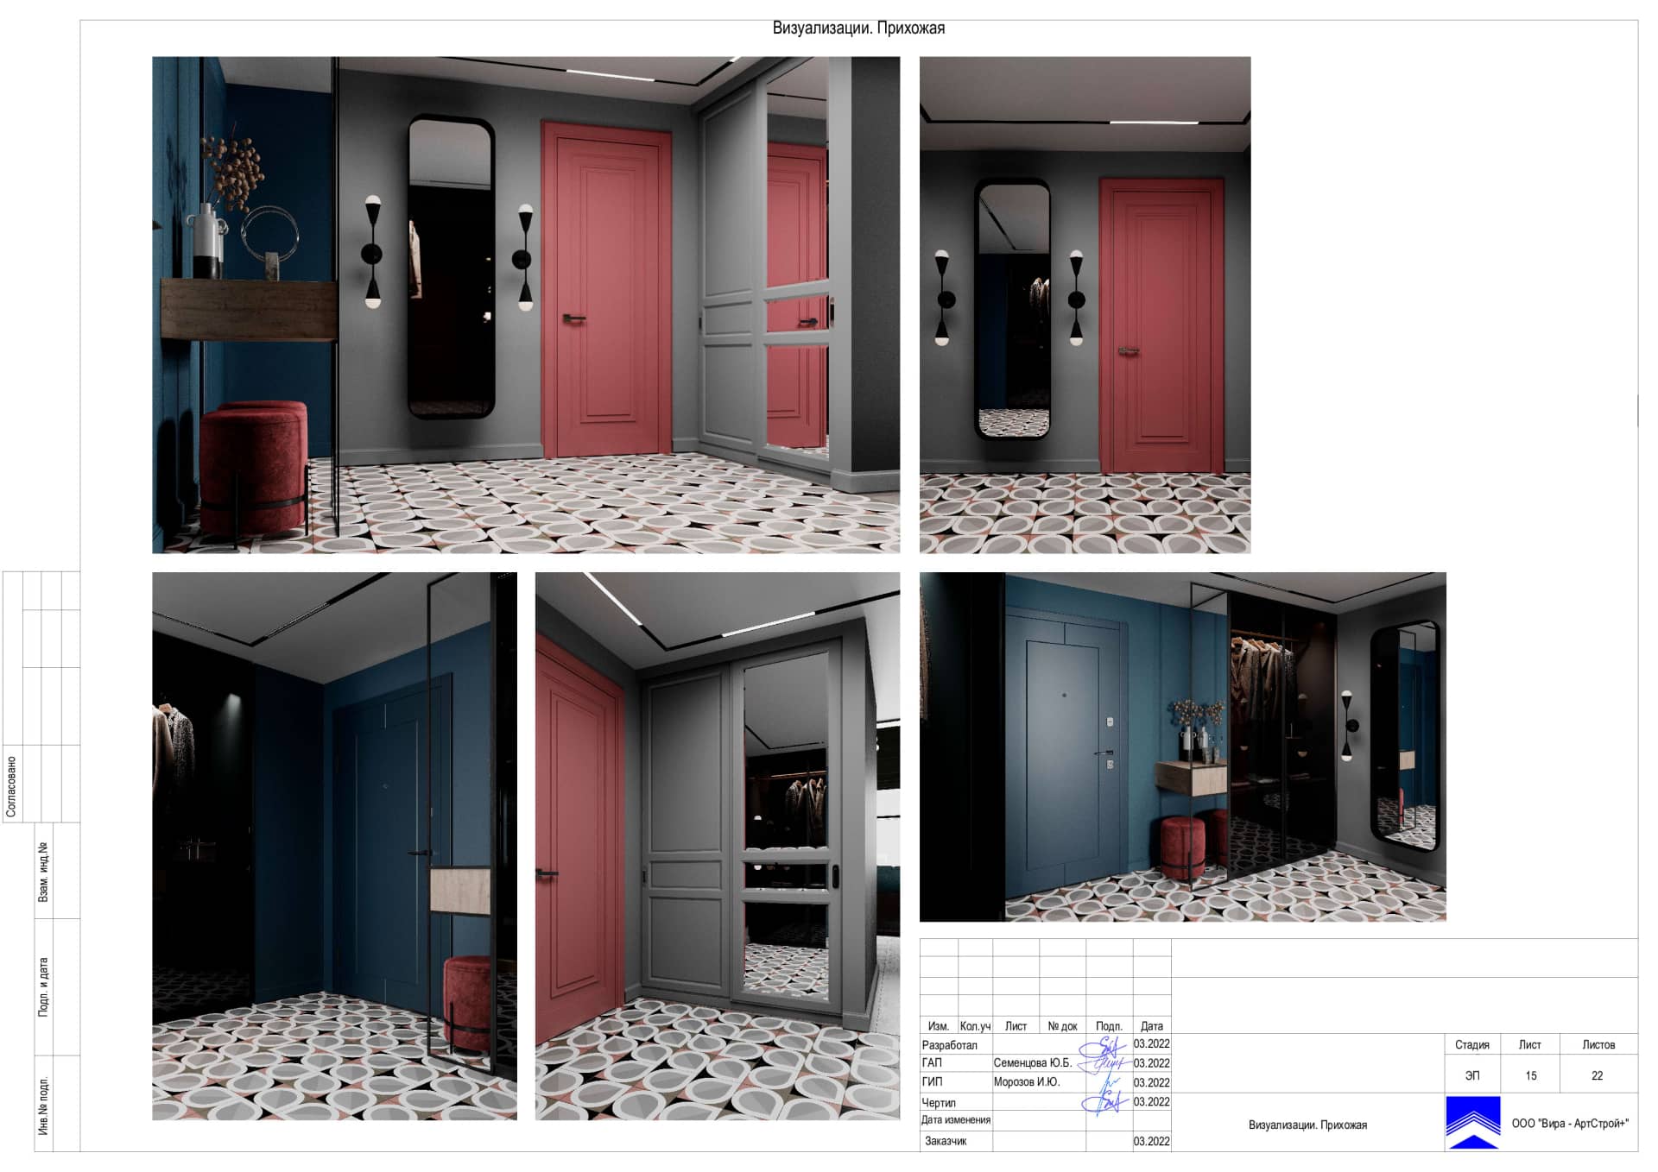The height and width of the screenshot is (1172, 1658).
Task: Select the page heading Визуализации. Прихожая at top
Action: click(x=858, y=28)
